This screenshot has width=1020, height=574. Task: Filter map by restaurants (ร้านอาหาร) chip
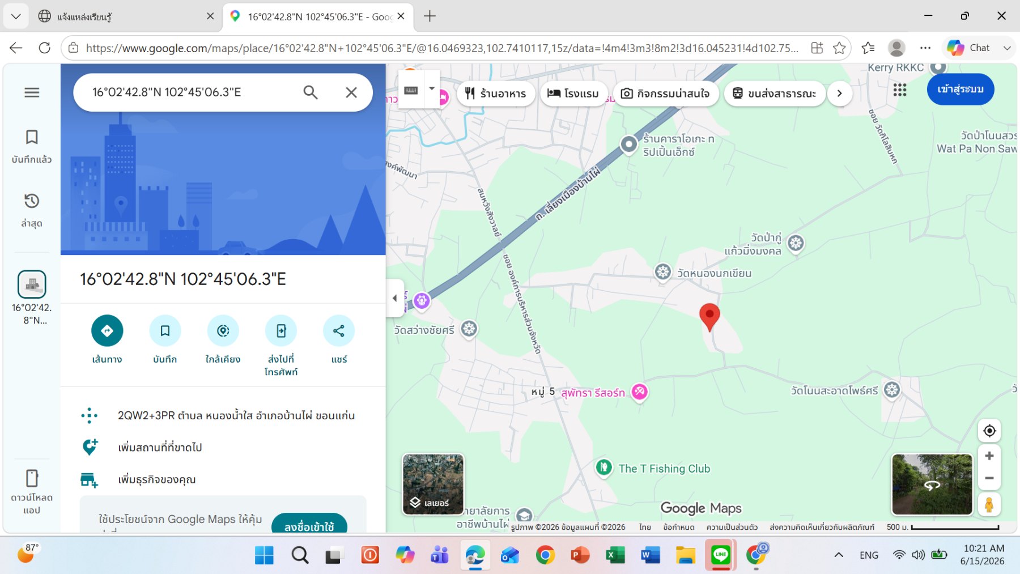click(495, 93)
